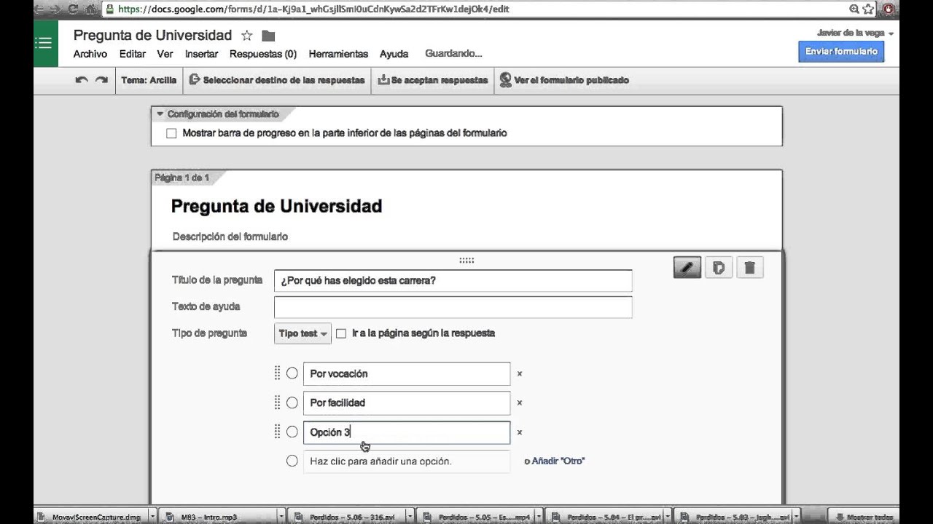Click 'Ver el formulario publicado'
Screen dimensions: 933x524
(x=564, y=80)
